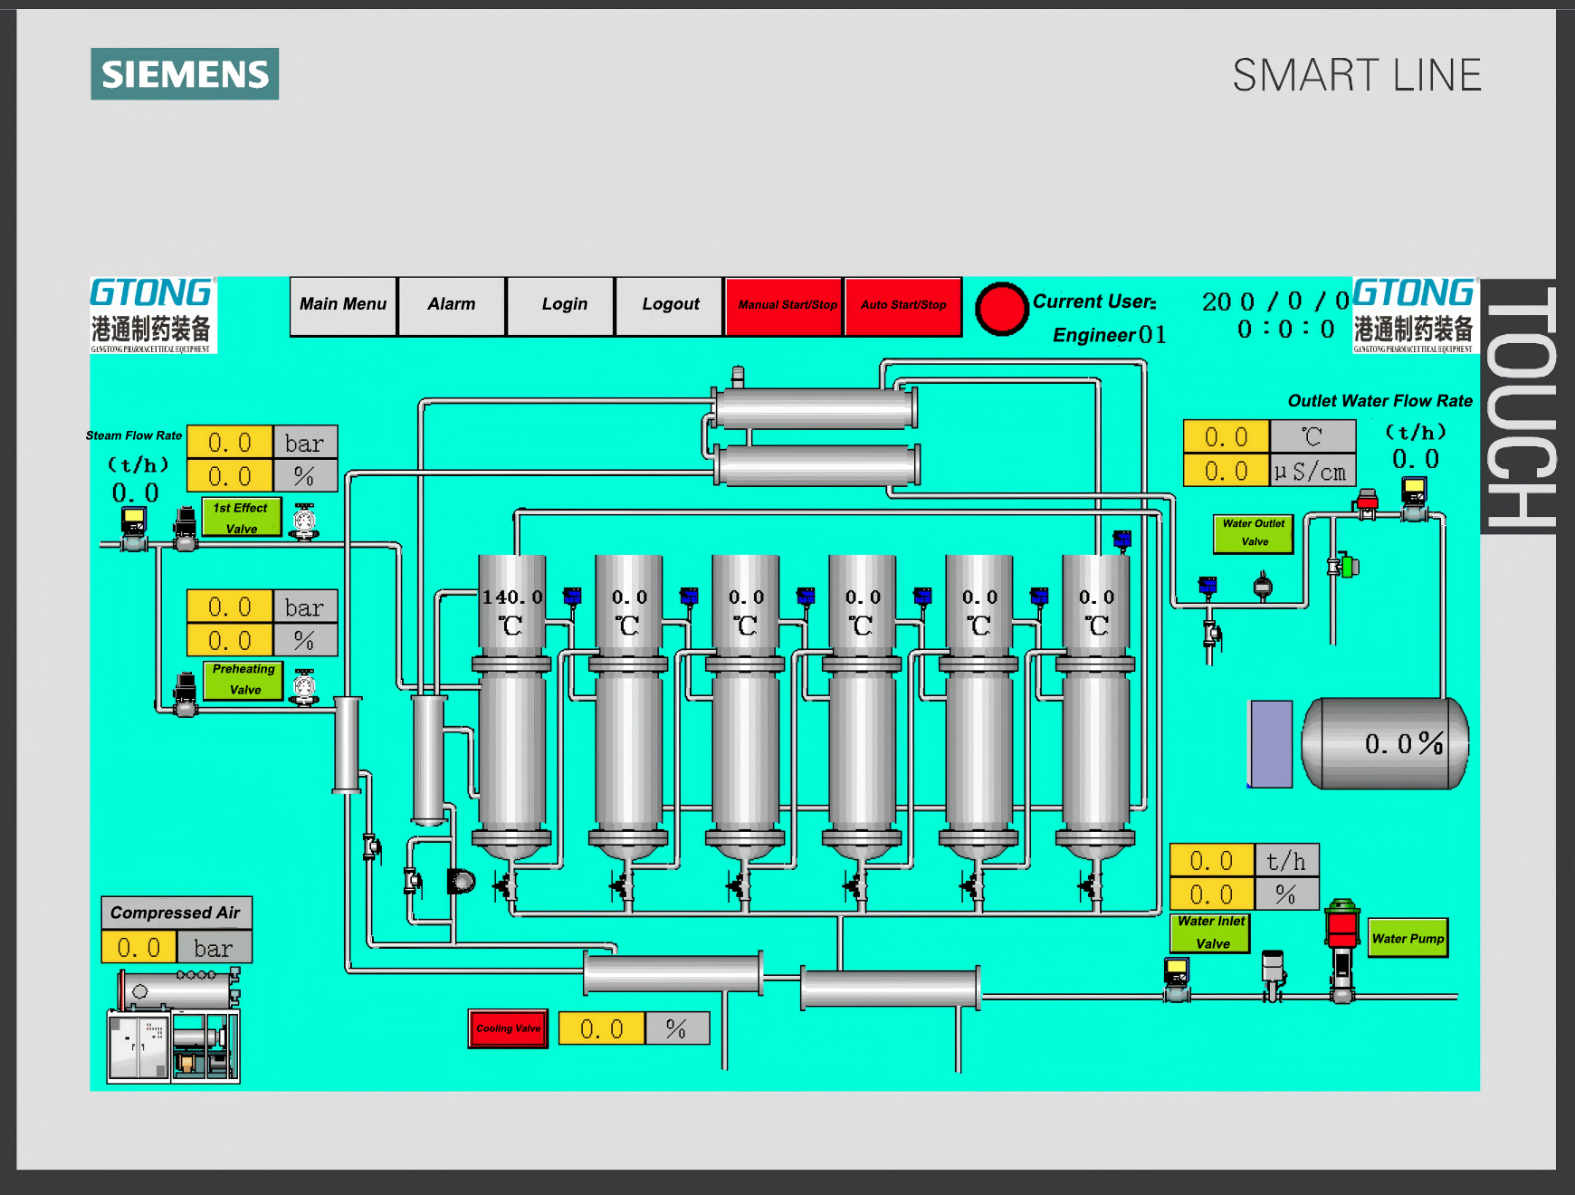Click the red Cooling Valve button
Viewport: 1575px width, 1195px height.
point(509,1028)
